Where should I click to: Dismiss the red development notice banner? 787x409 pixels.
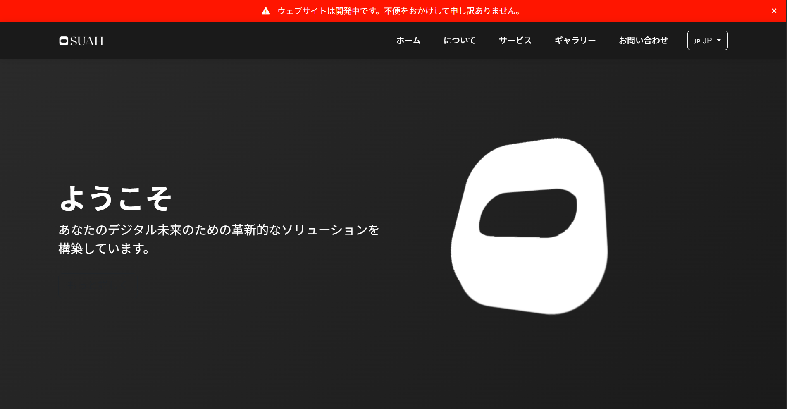coord(774,11)
